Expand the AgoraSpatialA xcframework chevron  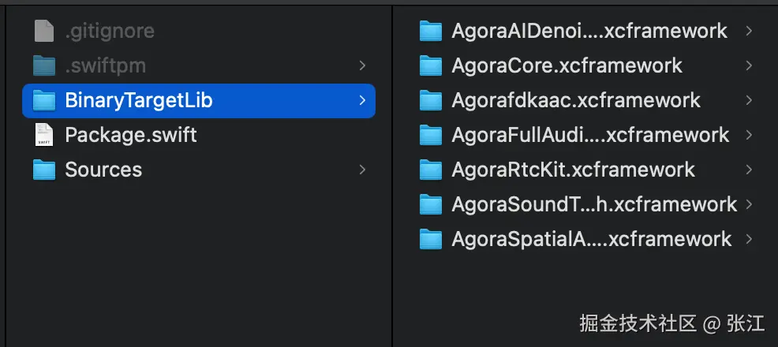coord(748,239)
